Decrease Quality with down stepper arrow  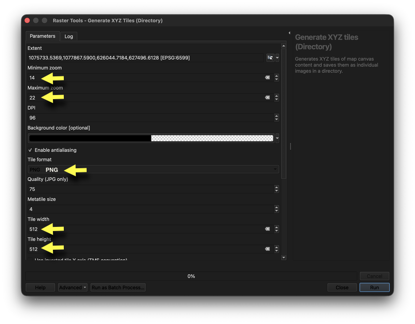click(276, 191)
